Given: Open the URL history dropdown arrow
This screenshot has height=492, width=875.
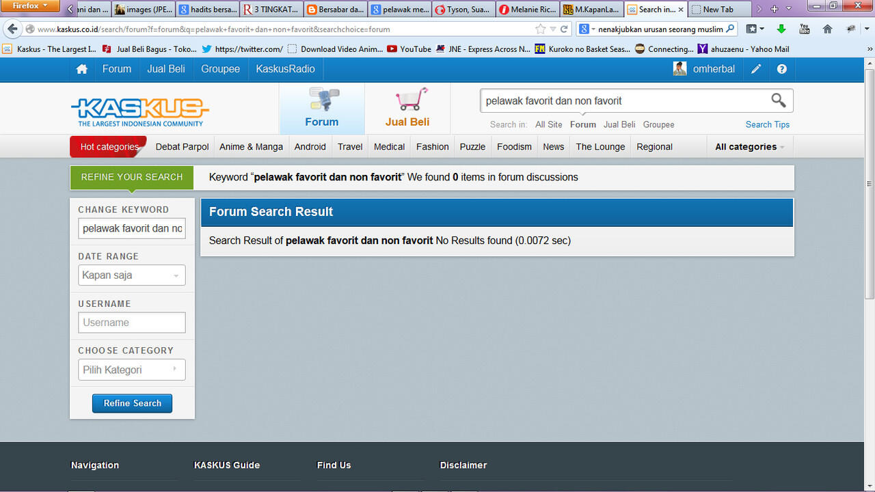Looking at the screenshot, I should (553, 29).
